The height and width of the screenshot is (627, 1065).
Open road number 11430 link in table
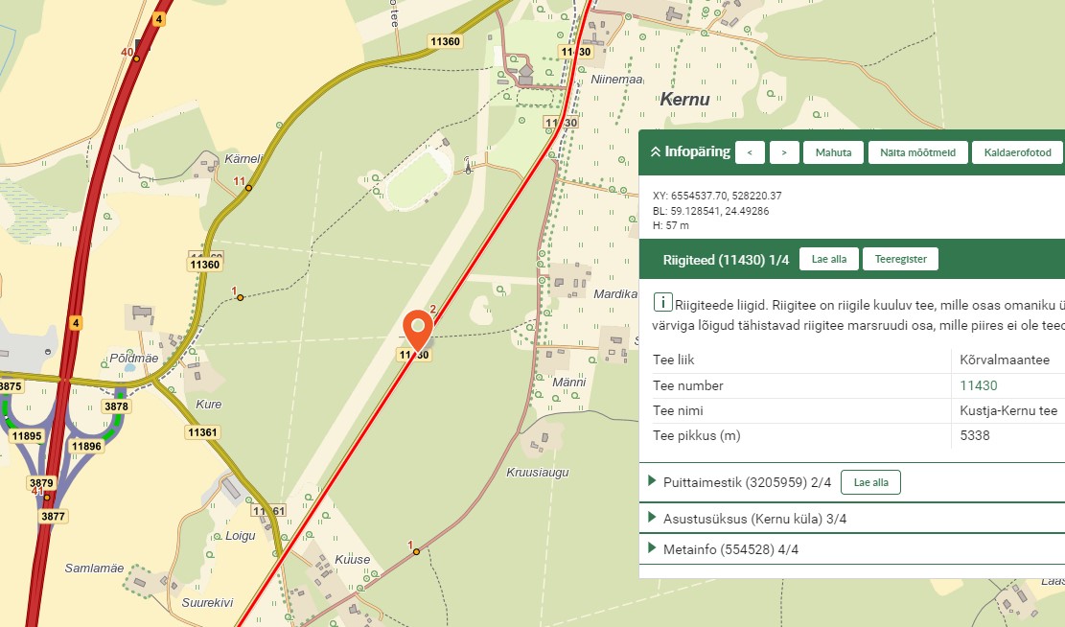click(979, 385)
